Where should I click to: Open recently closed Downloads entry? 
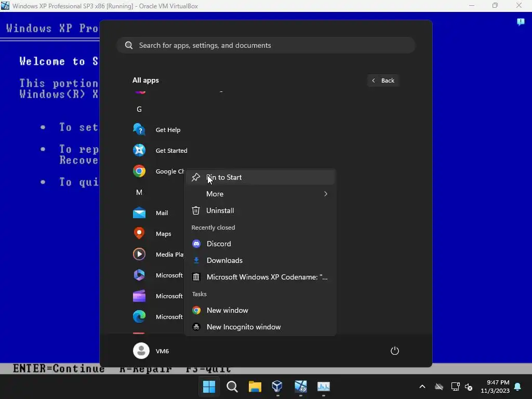click(260, 260)
